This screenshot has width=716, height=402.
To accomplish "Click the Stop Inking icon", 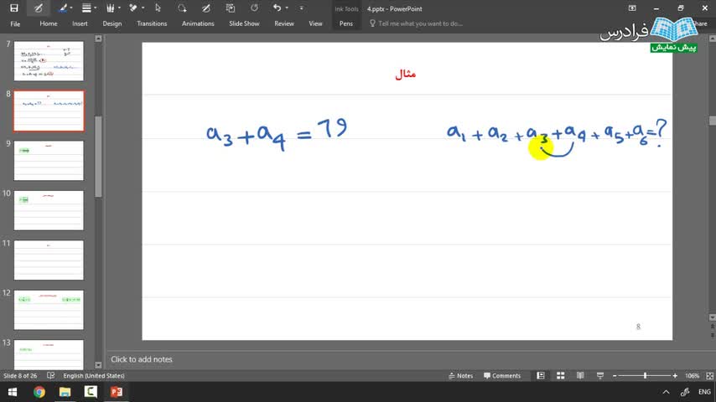I will point(206,8).
